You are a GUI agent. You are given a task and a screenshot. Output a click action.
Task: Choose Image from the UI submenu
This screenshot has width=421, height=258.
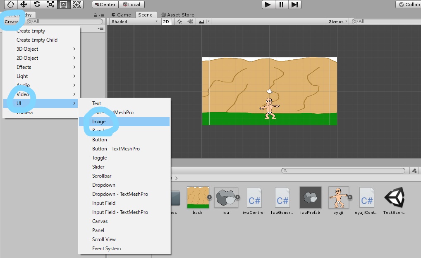124,122
